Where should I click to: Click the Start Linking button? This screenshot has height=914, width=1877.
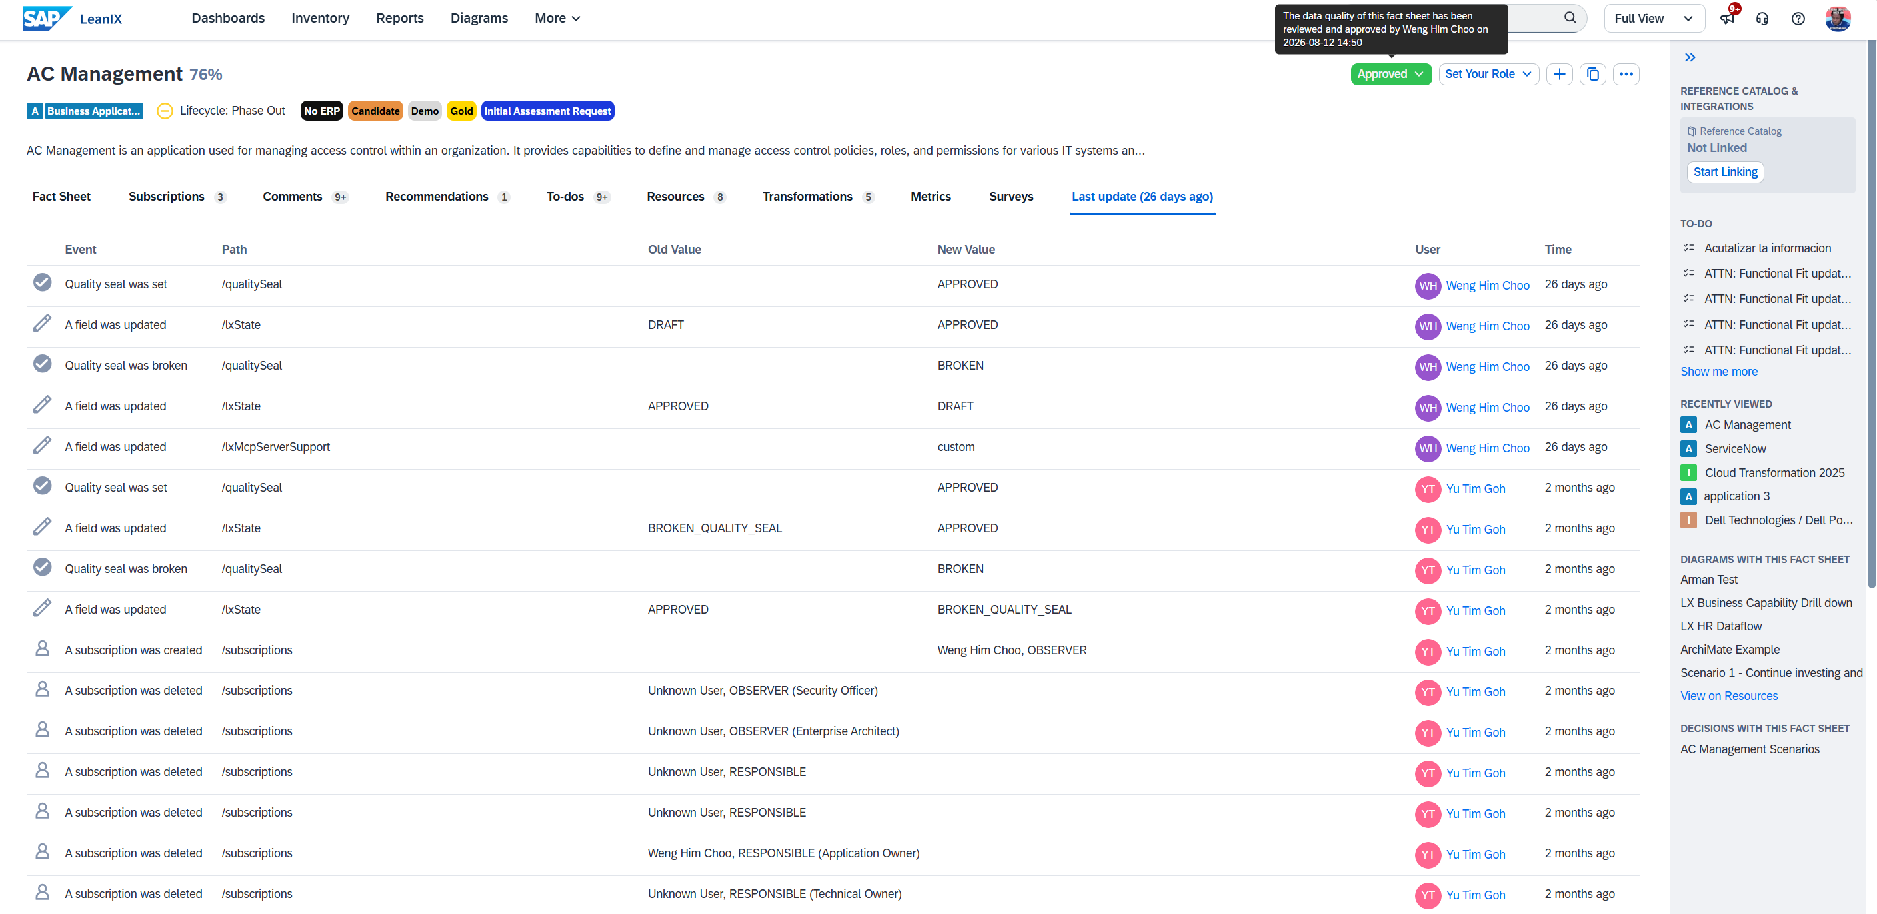(1725, 172)
